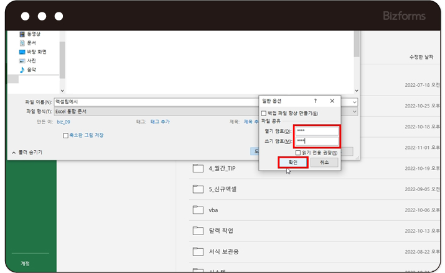
Task: Open the 음악 (Music) note icon
Action: (22, 69)
